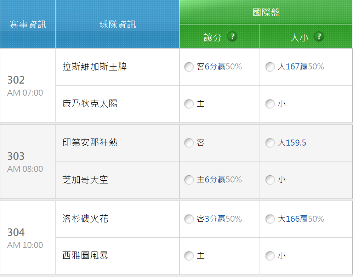Click the 國際盤 header
Image resolution: width=353 pixels, height=277 pixels.
(x=266, y=12)
